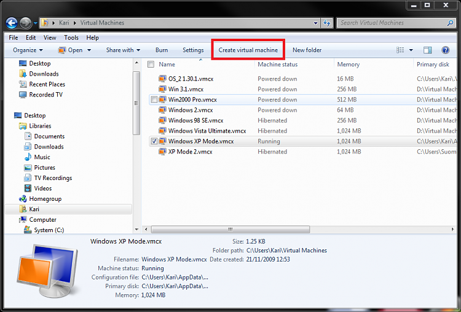The height and width of the screenshot is (312, 461).
Task: Sort by Machine status column header
Action: click(x=278, y=64)
